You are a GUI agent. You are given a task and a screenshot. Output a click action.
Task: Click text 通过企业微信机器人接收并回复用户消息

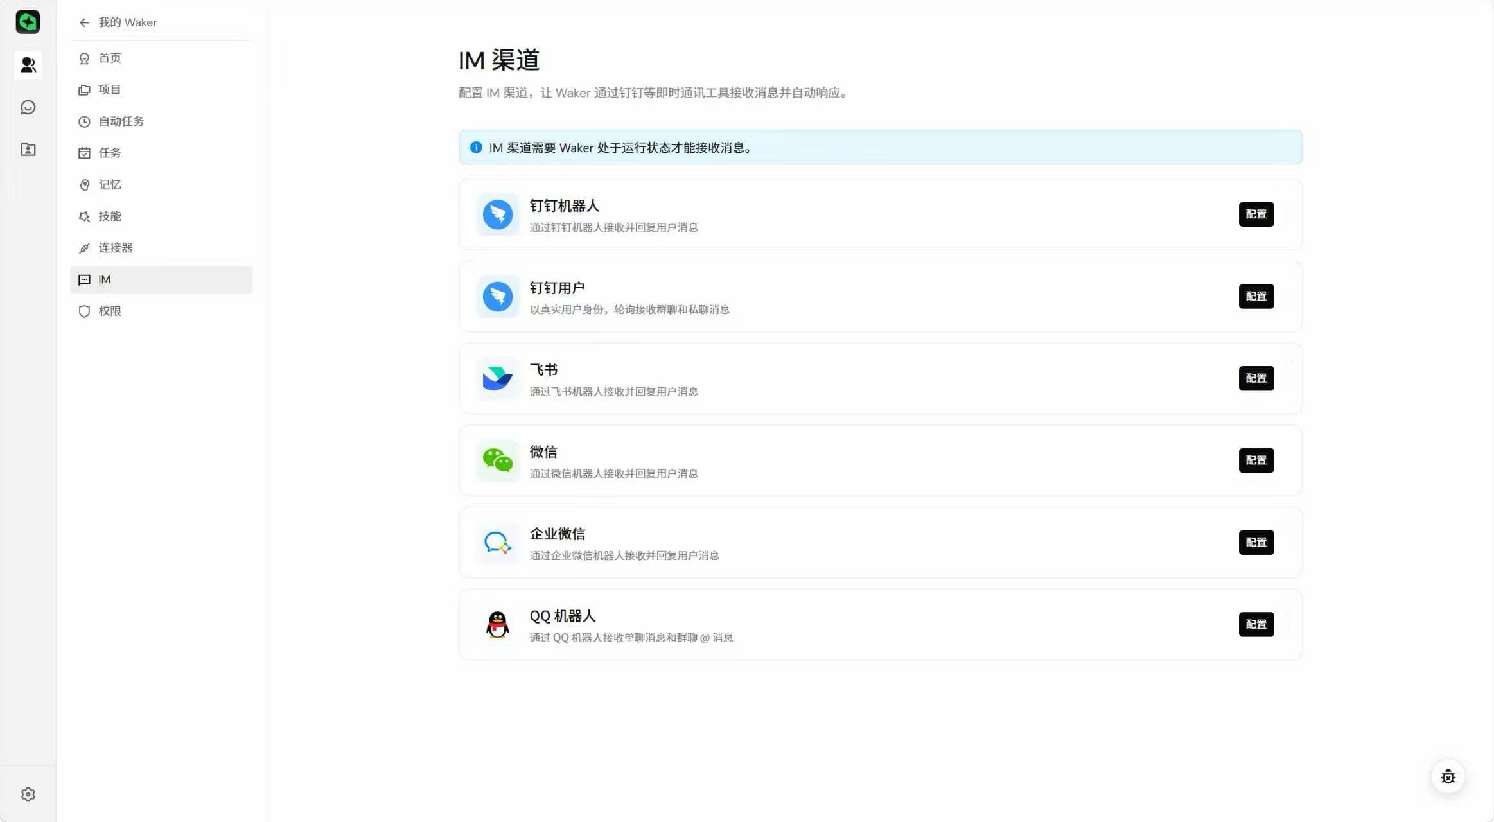[x=624, y=555]
